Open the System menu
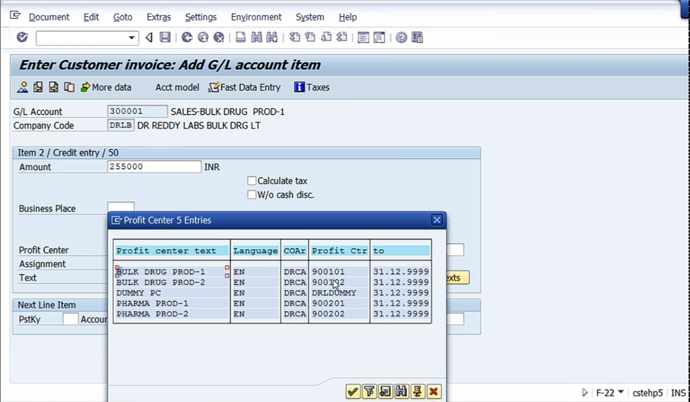690x402 pixels. 310,17
